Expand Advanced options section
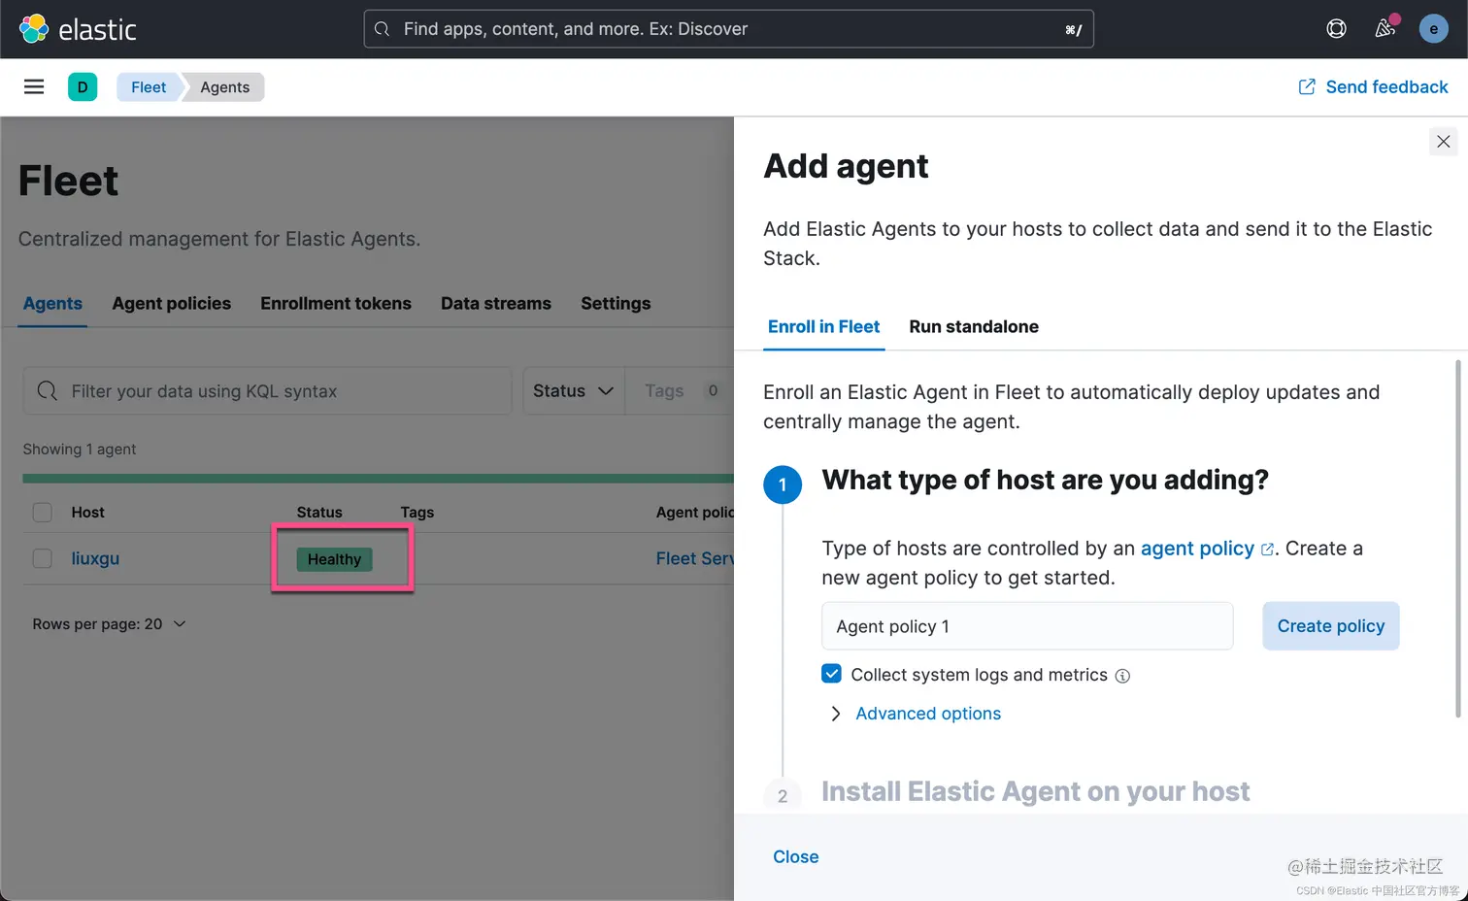 click(917, 714)
